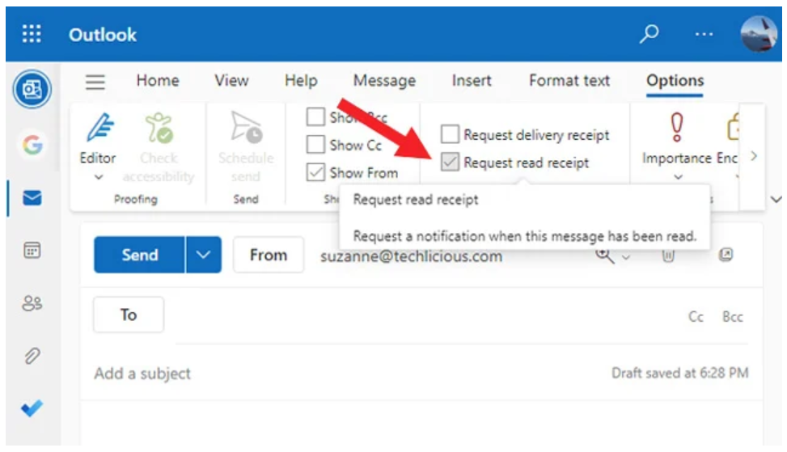
Task: Click the Importance exclamation icon
Action: point(677,130)
